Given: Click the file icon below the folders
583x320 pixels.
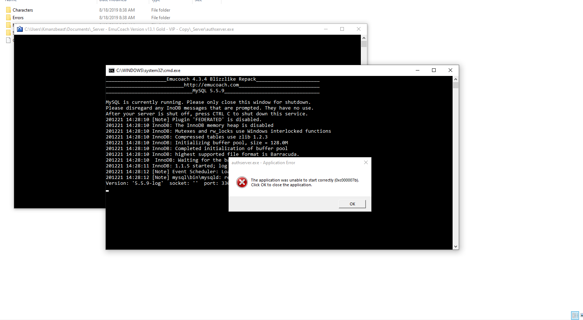Looking at the screenshot, I should 8,40.
